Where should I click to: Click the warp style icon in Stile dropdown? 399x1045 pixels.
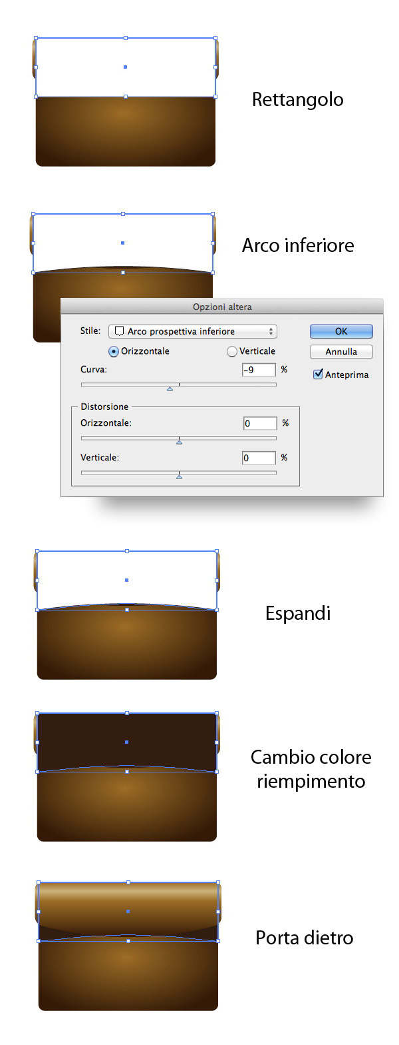(x=119, y=331)
